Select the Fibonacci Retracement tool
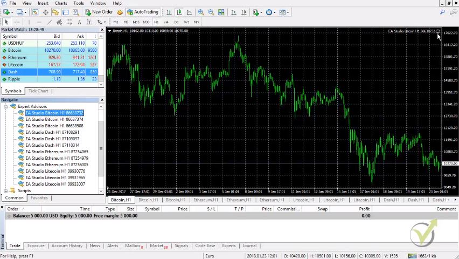The image size is (459, 259). (x=69, y=22)
